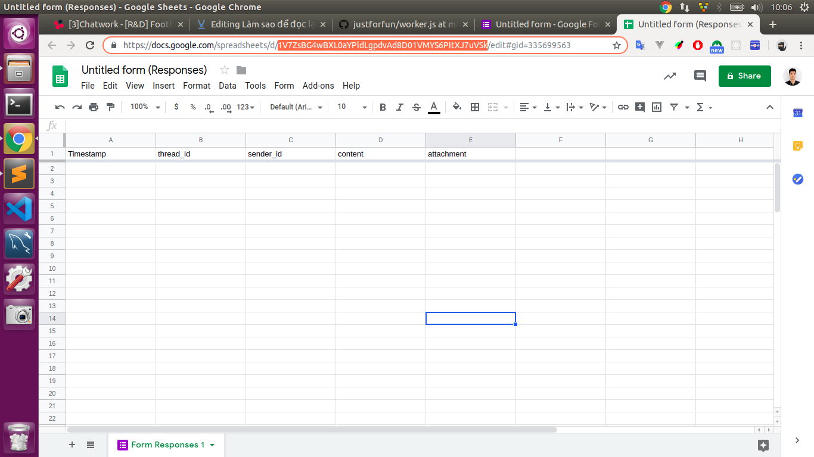Click the green Share button
The image size is (814, 457).
(745, 76)
